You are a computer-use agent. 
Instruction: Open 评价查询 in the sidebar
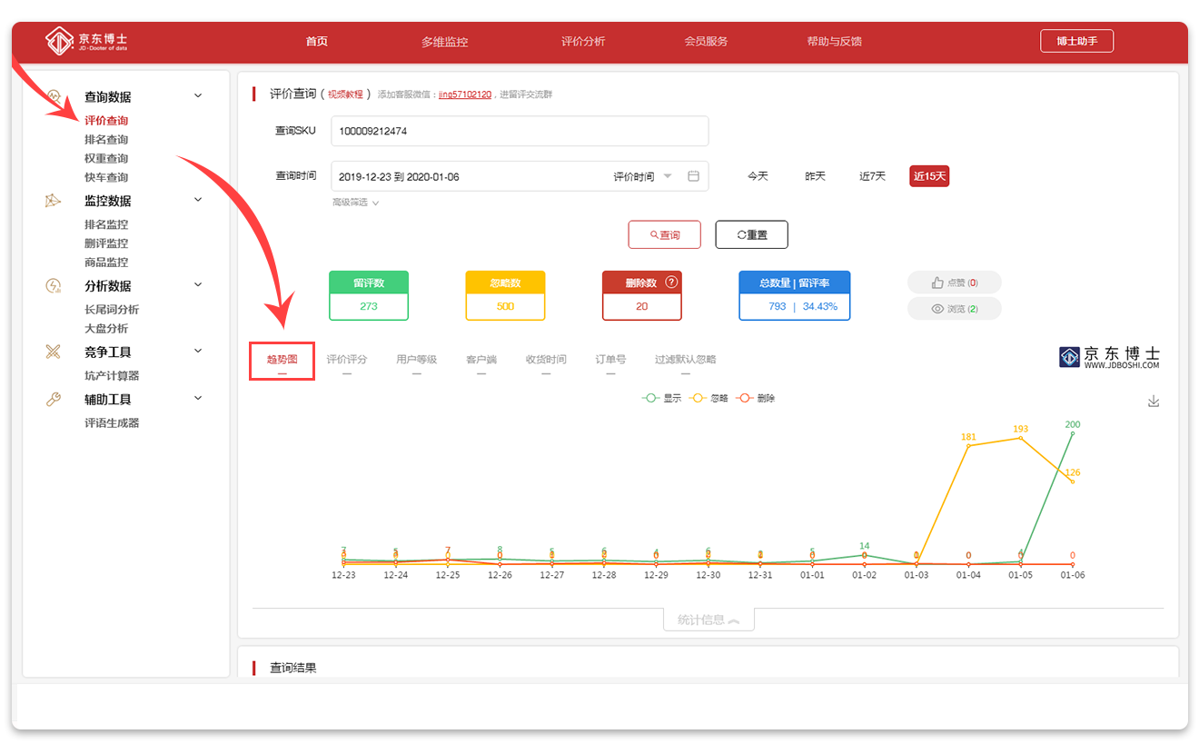click(x=106, y=121)
